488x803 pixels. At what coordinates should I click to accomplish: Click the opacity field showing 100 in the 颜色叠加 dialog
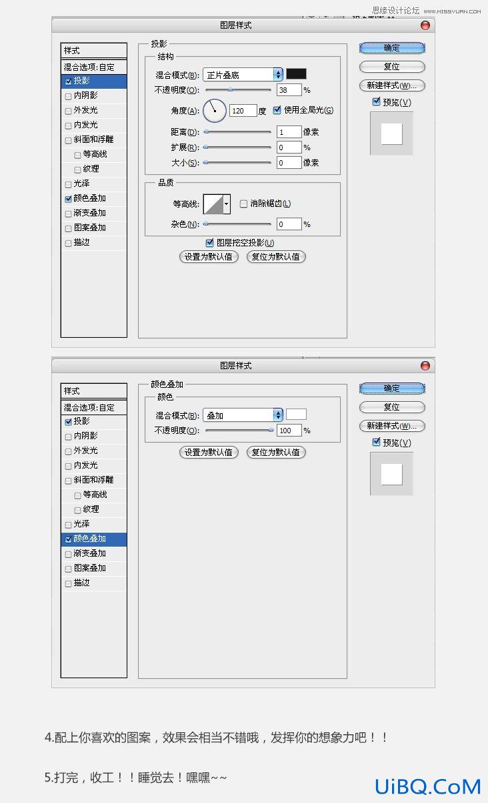[x=289, y=431]
